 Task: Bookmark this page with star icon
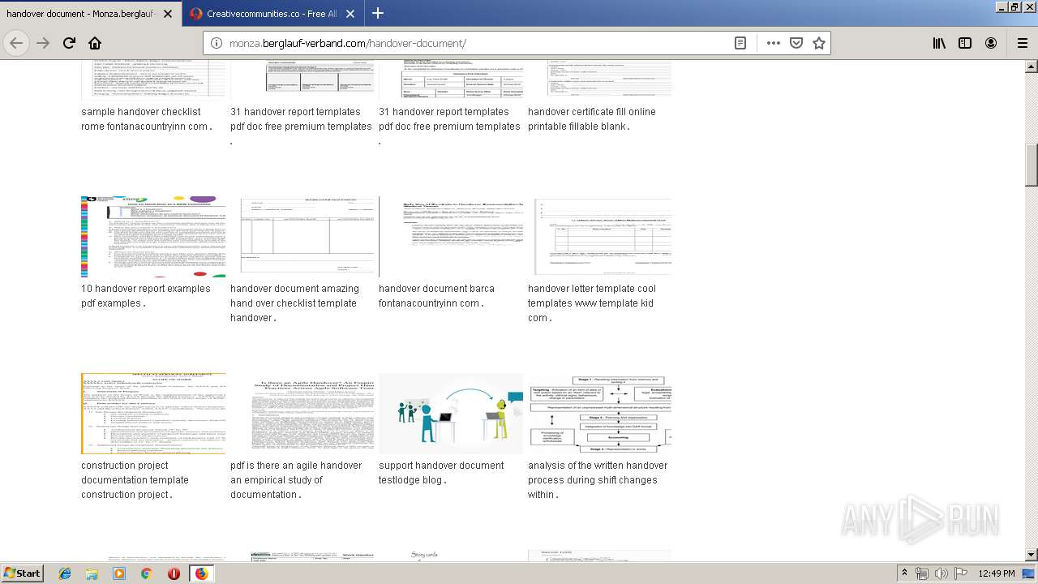pos(819,43)
